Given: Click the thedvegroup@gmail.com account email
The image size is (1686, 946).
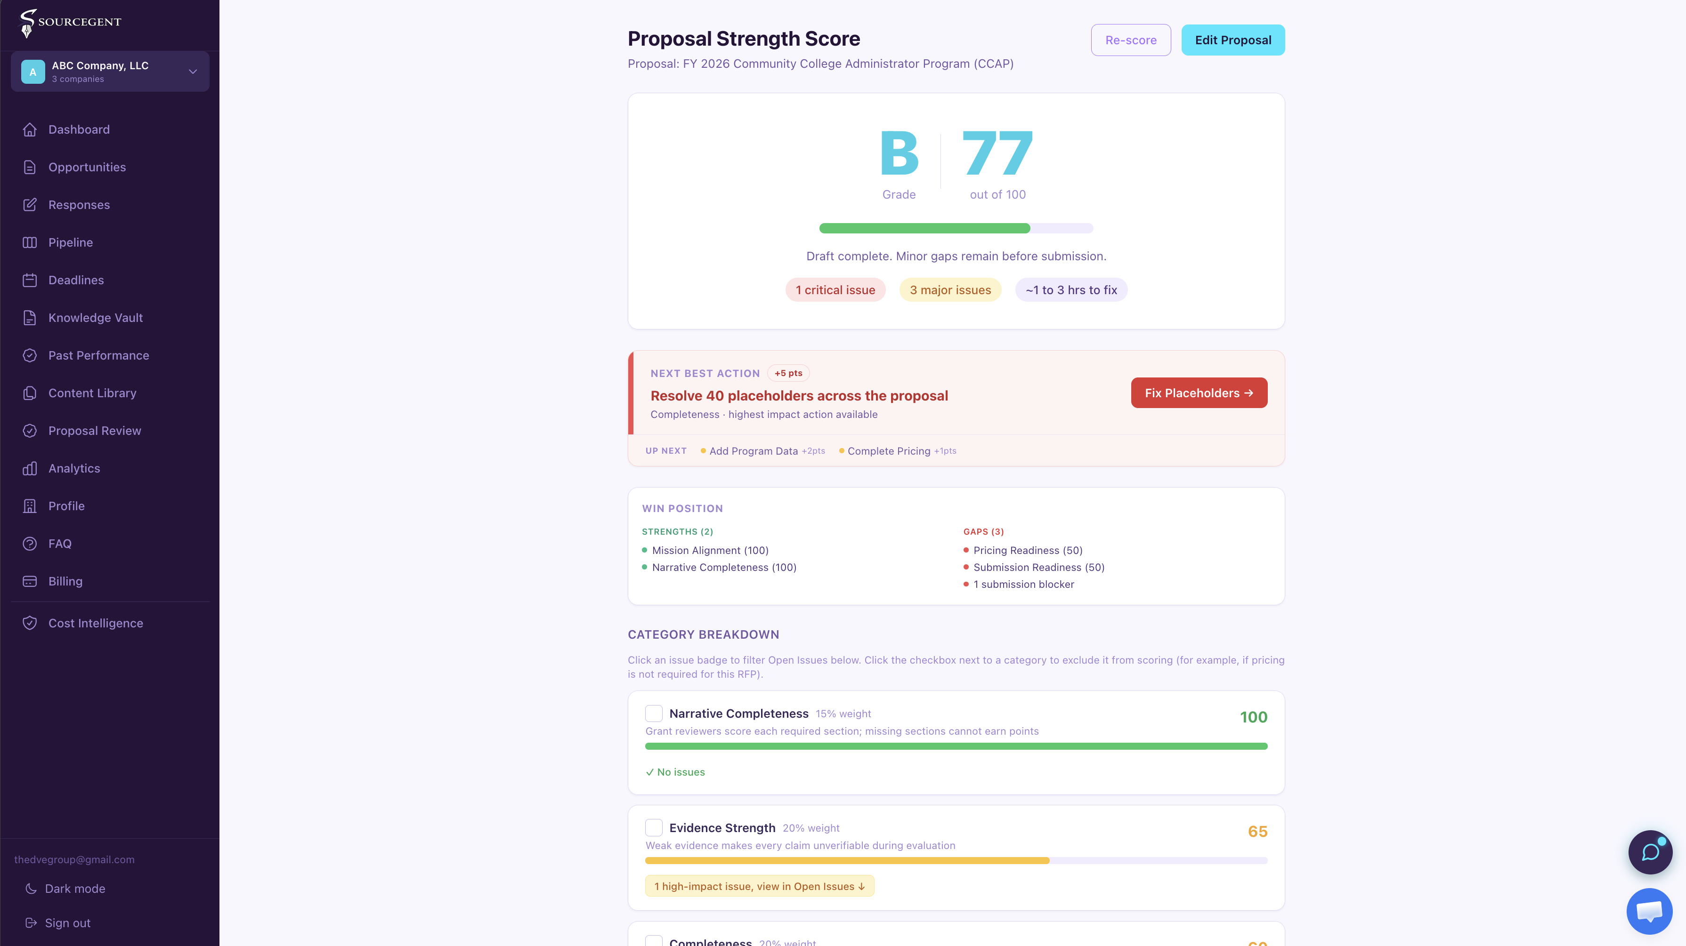Looking at the screenshot, I should (74, 860).
